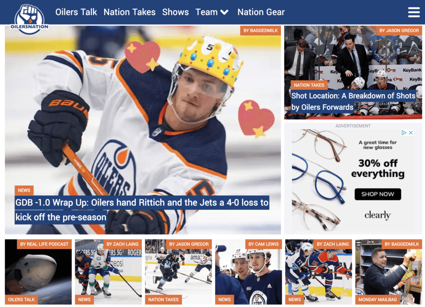Open the hamburger menu icon
The height and width of the screenshot is (307, 425).
click(414, 12)
